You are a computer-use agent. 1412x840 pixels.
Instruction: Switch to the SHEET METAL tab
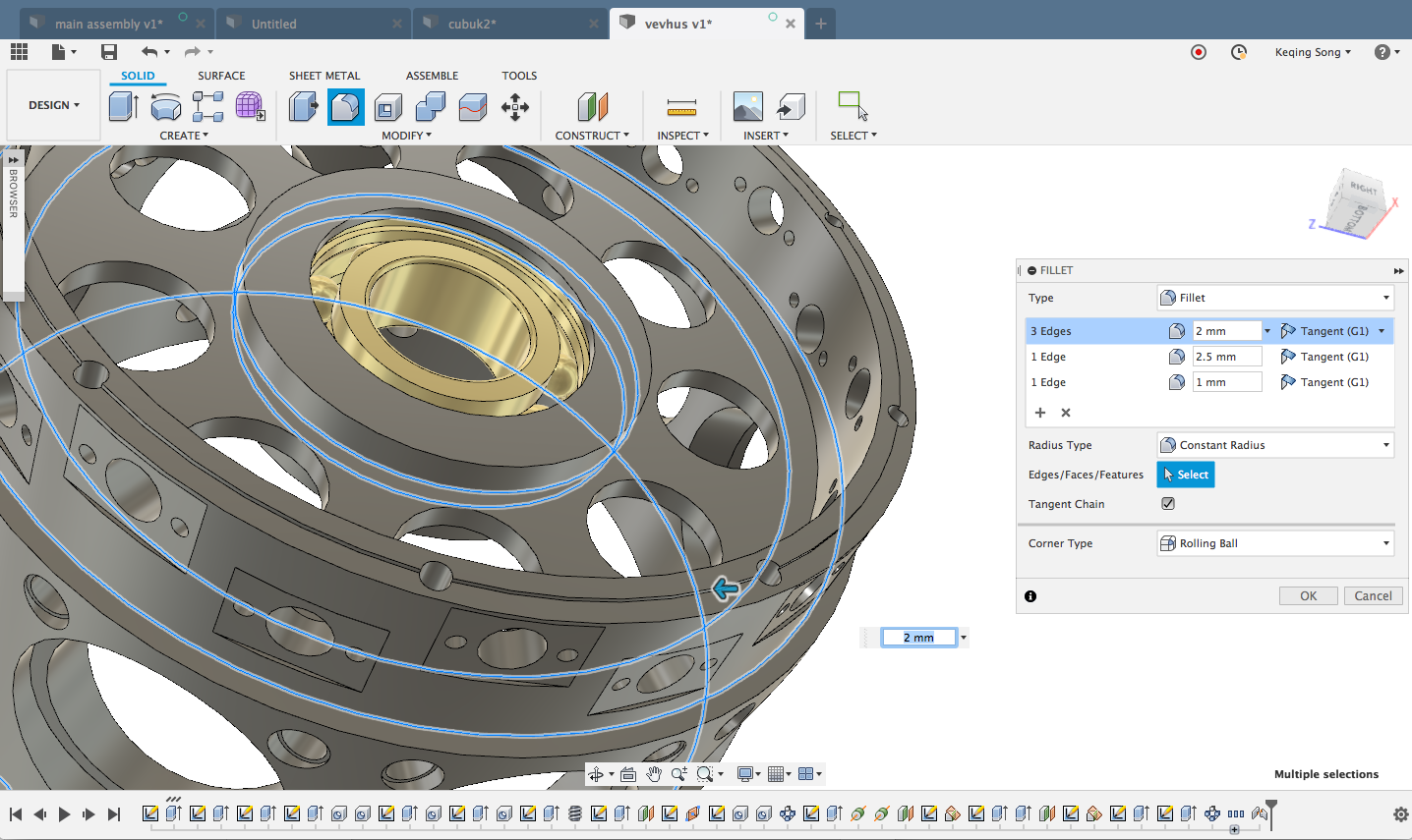click(x=324, y=76)
